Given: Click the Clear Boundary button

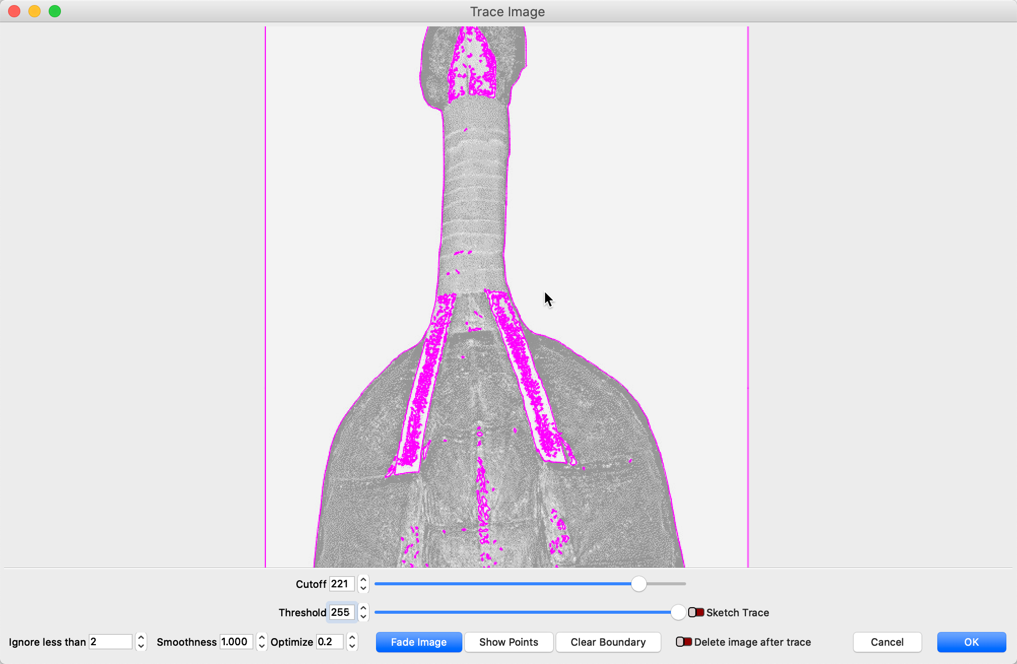Looking at the screenshot, I should pyautogui.click(x=608, y=642).
